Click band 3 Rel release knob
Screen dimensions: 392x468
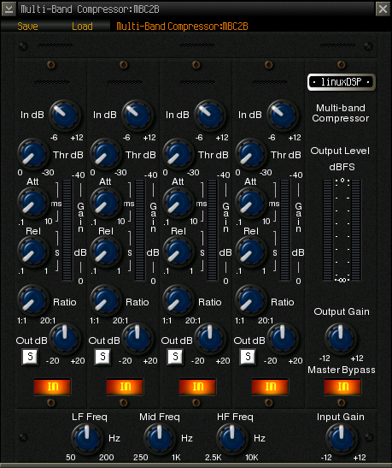point(178,252)
